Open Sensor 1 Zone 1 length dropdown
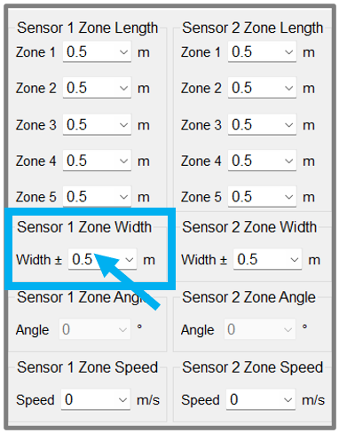 coord(97,51)
